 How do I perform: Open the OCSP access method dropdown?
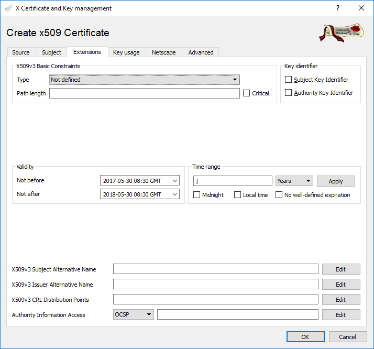tap(134, 314)
